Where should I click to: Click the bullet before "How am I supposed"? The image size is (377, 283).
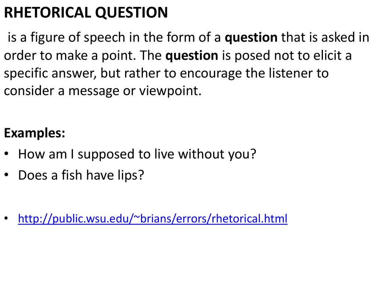point(7,154)
